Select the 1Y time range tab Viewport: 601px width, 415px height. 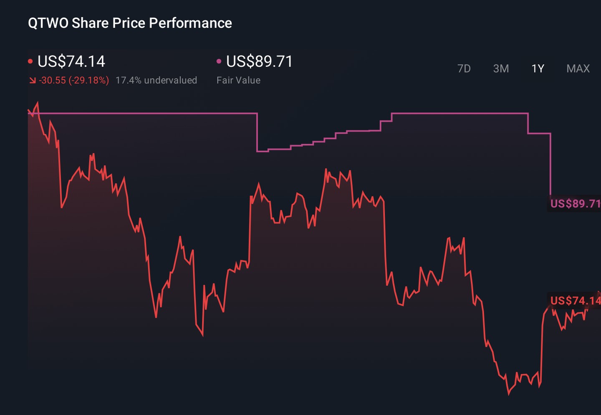538,68
